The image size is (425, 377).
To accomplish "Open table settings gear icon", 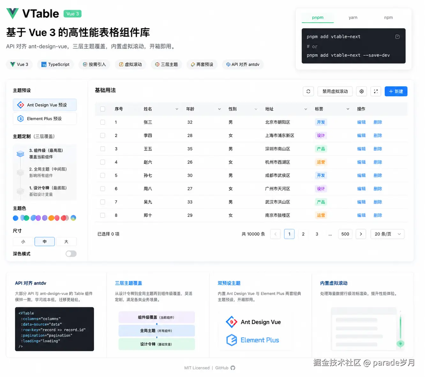I will pos(362,91).
